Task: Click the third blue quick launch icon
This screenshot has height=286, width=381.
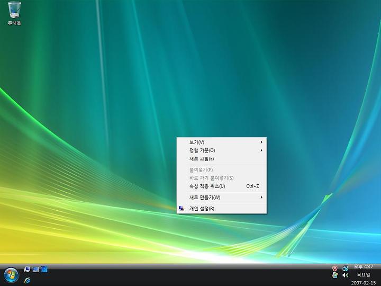Action: (x=44, y=269)
